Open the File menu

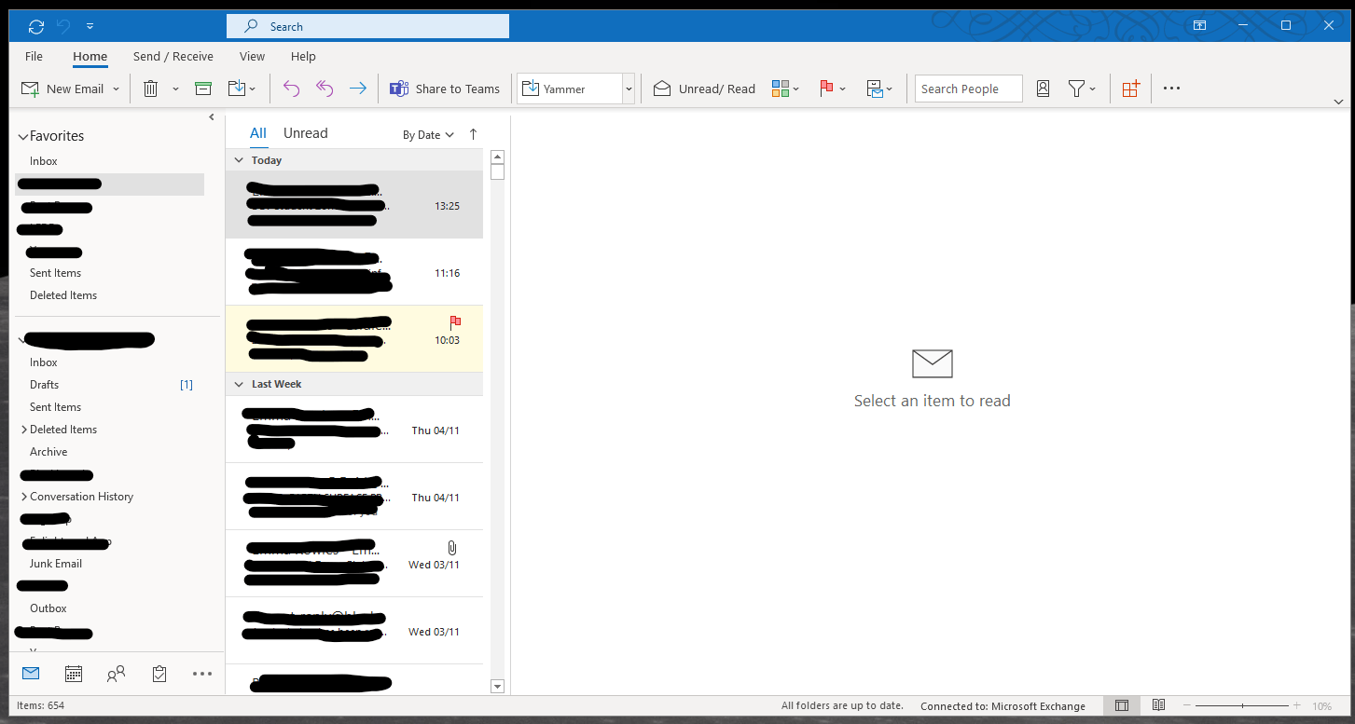click(35, 56)
